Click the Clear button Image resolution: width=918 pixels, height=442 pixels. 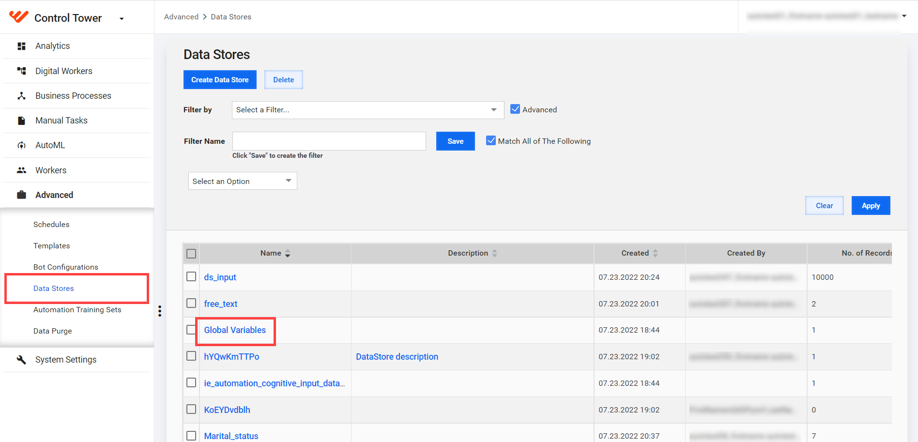click(825, 206)
